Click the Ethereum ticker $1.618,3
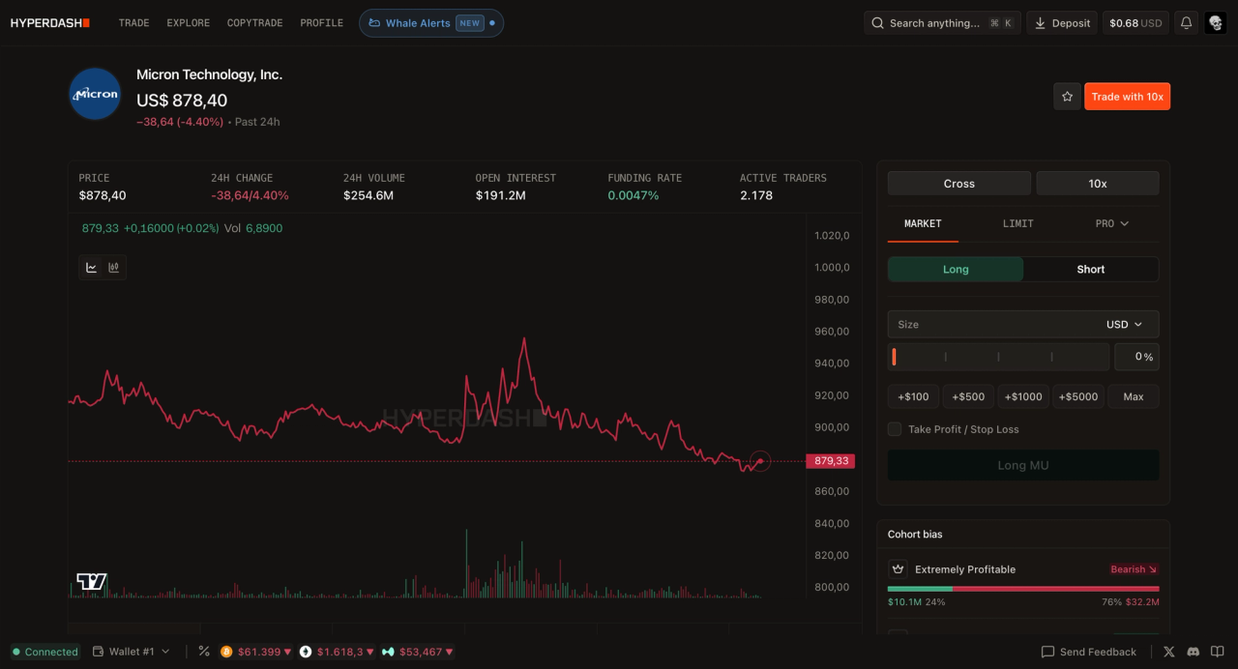The image size is (1238, 669). pyautogui.click(x=338, y=652)
